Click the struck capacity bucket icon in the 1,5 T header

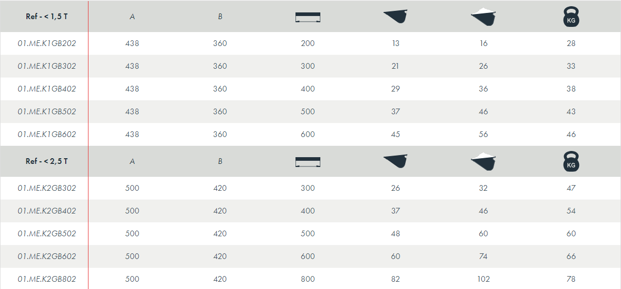pos(396,17)
